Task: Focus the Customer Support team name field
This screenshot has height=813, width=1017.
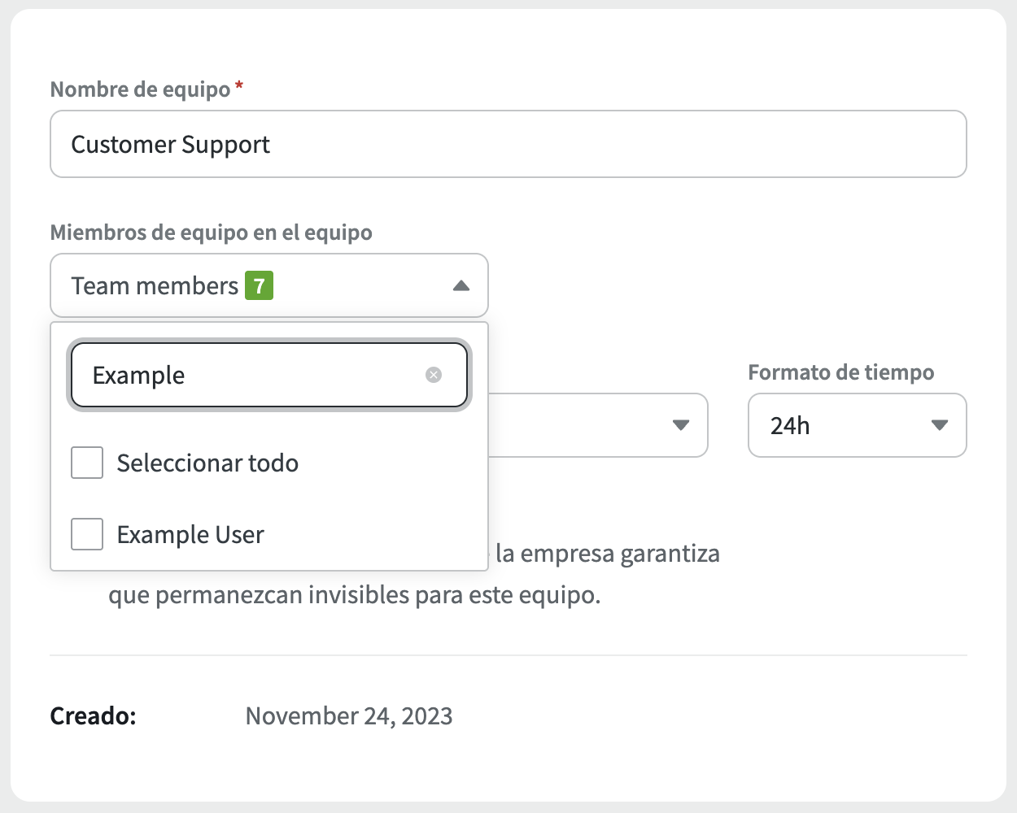Action: [508, 144]
